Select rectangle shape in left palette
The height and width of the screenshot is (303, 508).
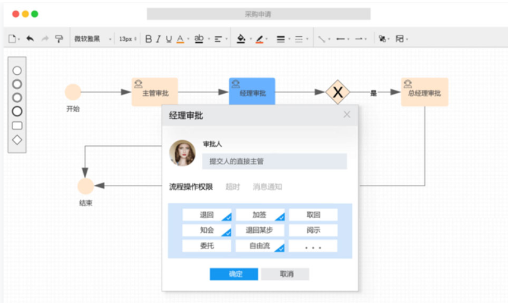coord(17,125)
